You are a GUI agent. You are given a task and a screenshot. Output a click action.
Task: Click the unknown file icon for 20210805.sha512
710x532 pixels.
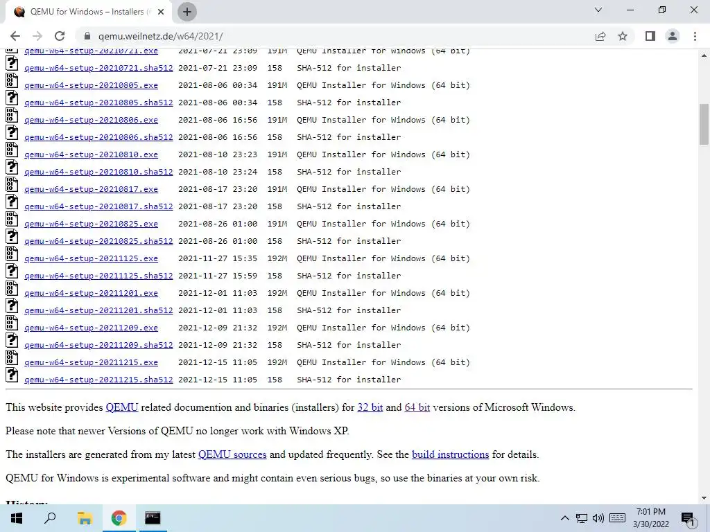tap(12, 98)
